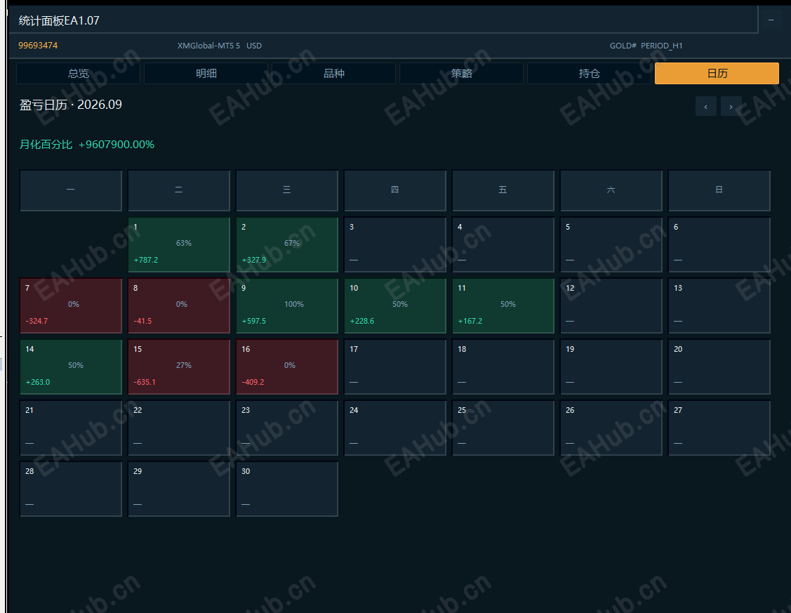Click the 月化百分比 +9607900.00% value
The width and height of the screenshot is (791, 613).
pos(87,144)
